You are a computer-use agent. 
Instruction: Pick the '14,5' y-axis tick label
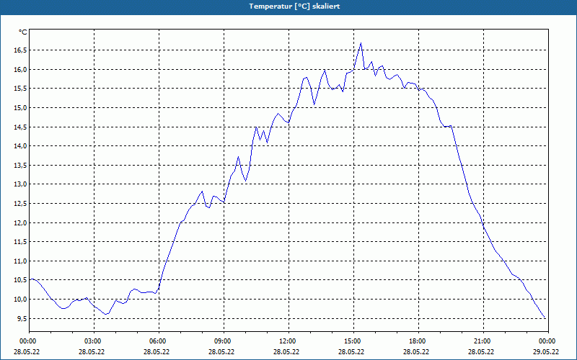point(19,127)
